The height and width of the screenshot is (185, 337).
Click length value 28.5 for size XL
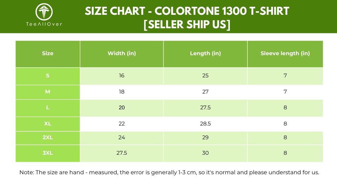pos(205,124)
